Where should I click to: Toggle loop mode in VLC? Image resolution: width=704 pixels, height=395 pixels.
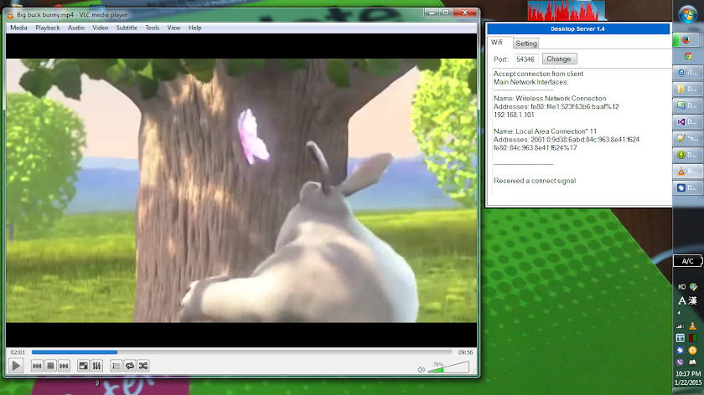pyautogui.click(x=130, y=366)
